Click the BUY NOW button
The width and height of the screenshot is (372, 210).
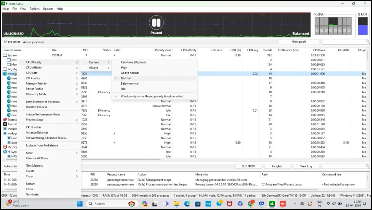click(x=248, y=166)
